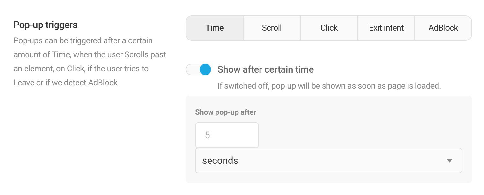
Task: Click the number 5 in the delay field
Action: point(208,135)
